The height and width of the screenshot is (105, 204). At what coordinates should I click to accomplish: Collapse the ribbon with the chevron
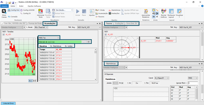(x=199, y=6)
